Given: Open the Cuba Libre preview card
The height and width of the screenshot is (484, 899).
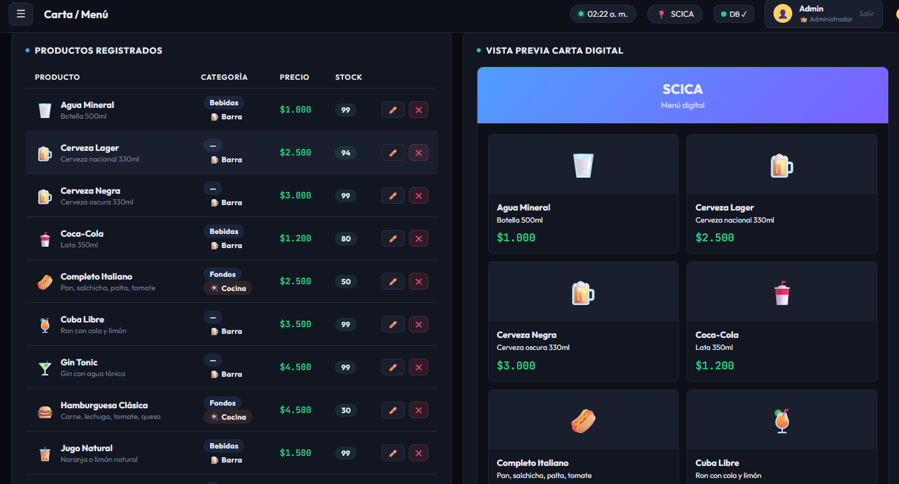Looking at the screenshot, I should point(782,436).
